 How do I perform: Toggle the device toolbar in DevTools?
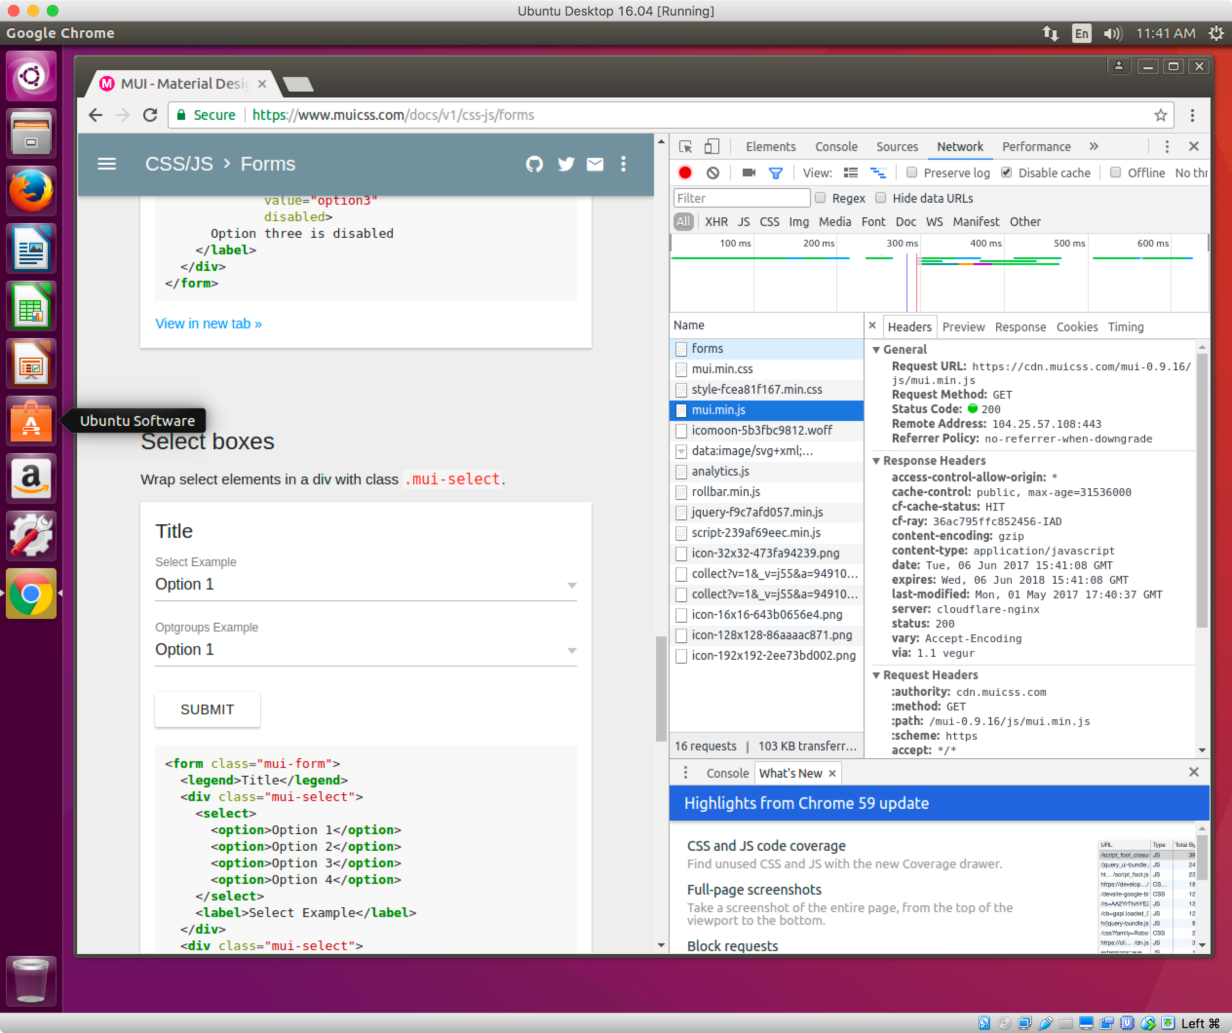tap(712, 146)
